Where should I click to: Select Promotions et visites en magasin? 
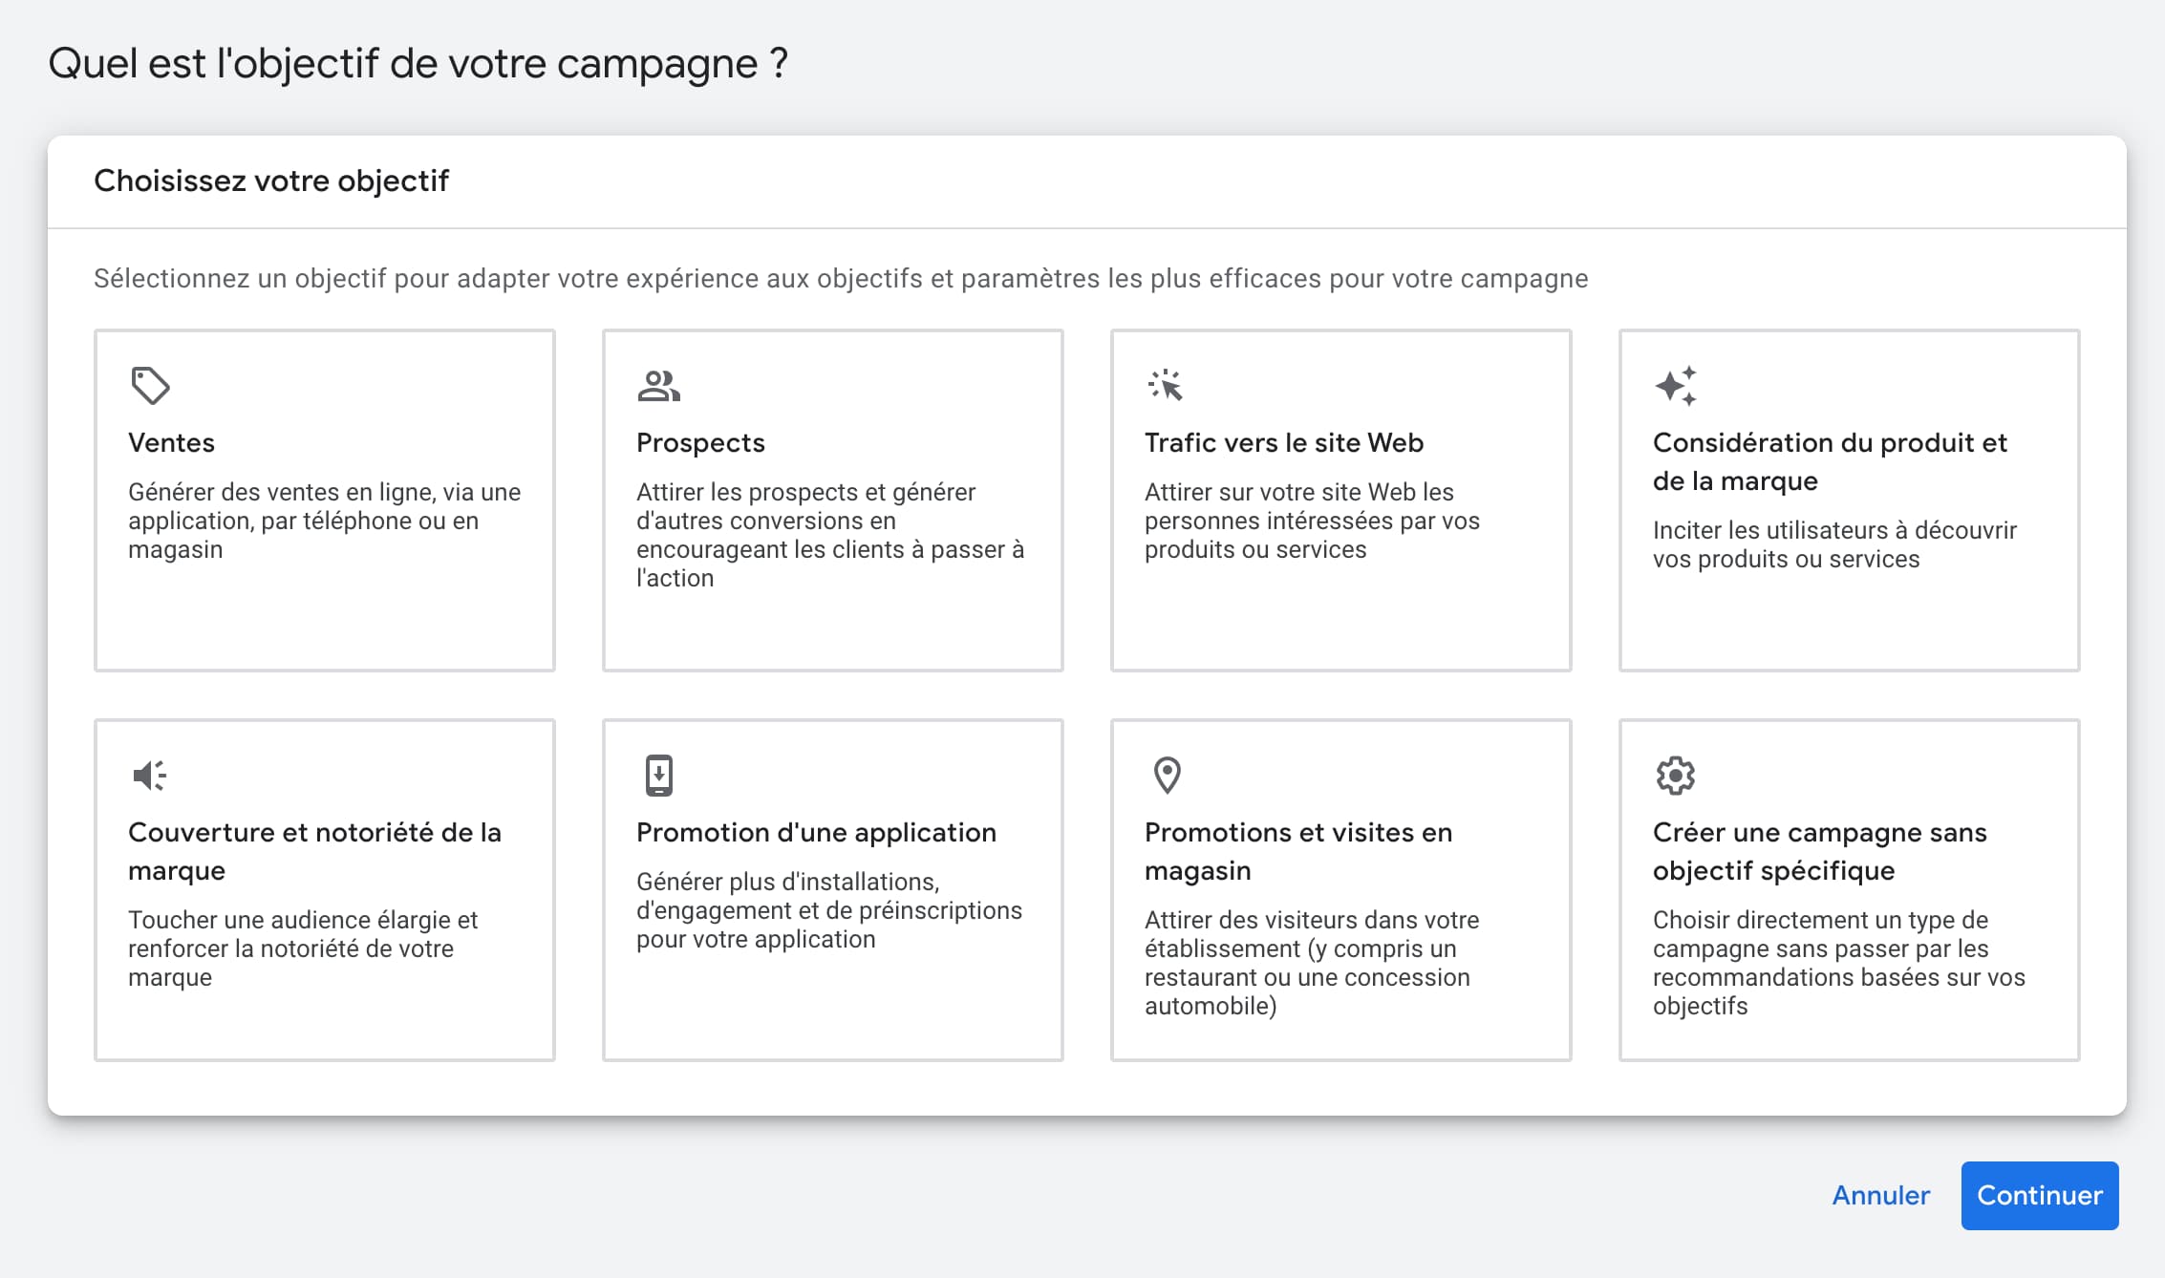click(x=1298, y=851)
